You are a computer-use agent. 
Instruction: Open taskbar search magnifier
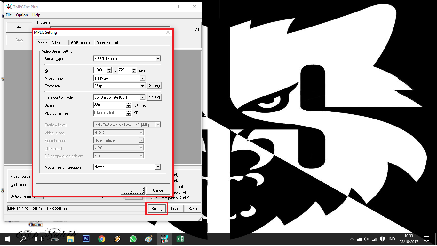(23, 239)
